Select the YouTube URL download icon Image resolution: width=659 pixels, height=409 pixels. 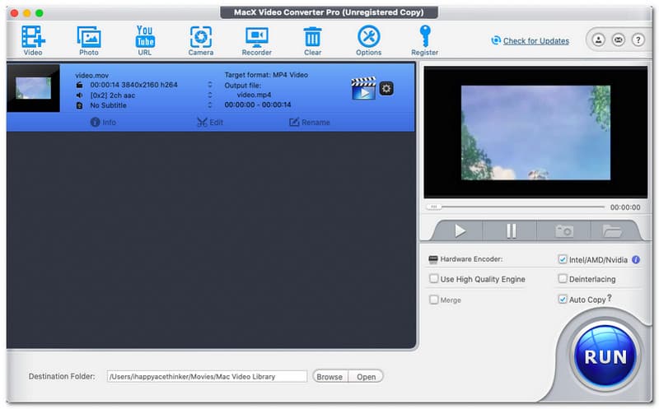pos(145,38)
